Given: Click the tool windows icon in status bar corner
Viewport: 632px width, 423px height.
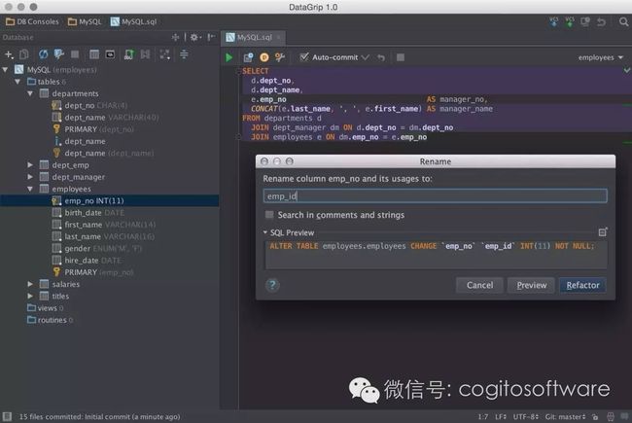Looking at the screenshot, I should pos(7,416).
